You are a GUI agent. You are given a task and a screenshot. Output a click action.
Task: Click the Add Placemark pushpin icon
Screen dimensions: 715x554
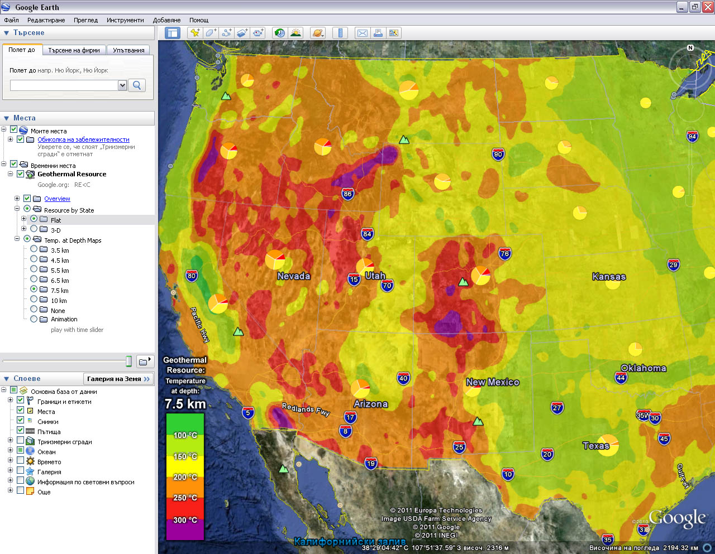coord(194,33)
